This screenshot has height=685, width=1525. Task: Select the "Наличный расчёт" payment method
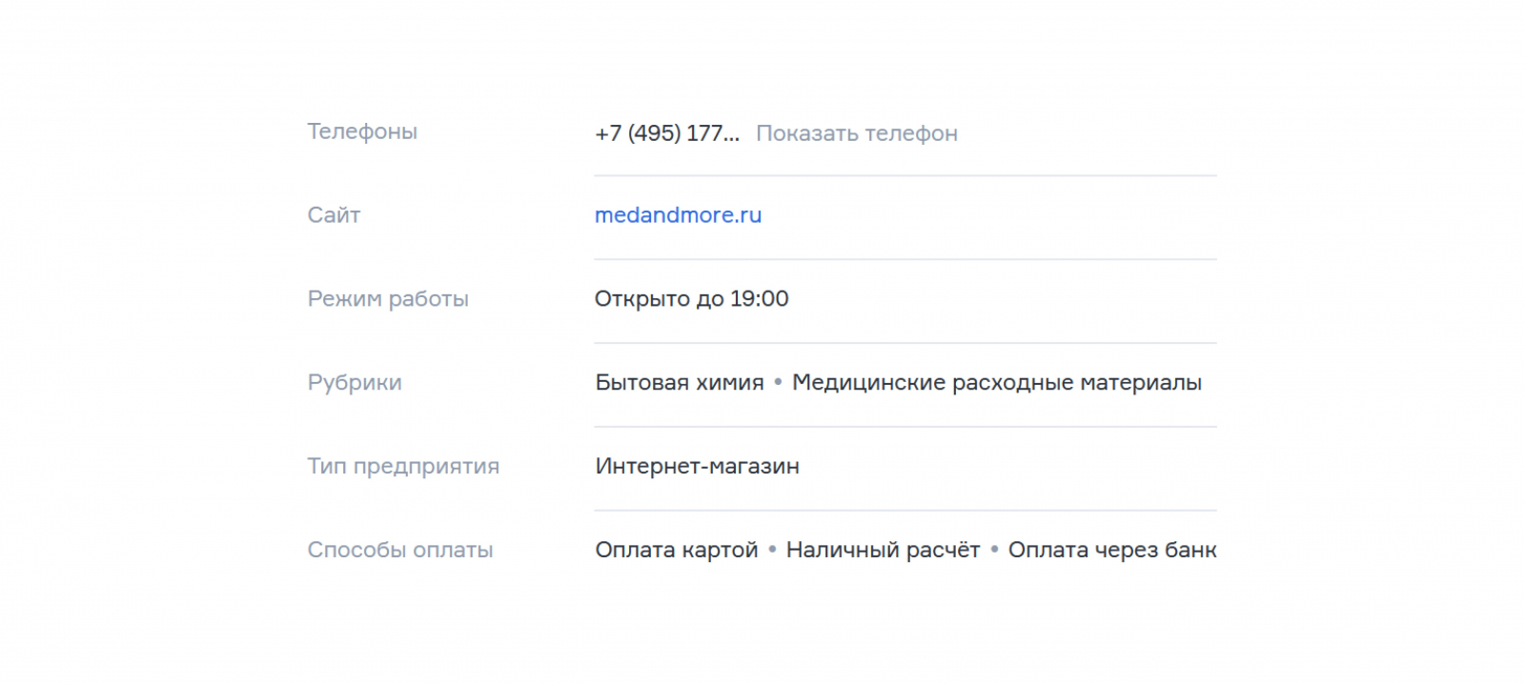pos(882,551)
